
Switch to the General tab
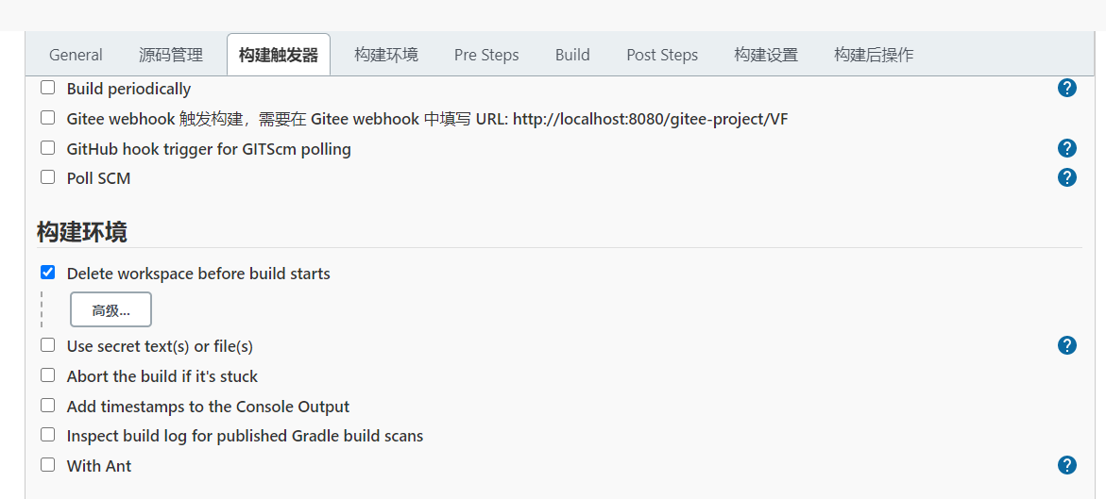tap(76, 55)
